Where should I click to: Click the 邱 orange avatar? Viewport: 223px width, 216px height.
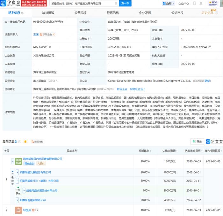[x=18, y=210]
